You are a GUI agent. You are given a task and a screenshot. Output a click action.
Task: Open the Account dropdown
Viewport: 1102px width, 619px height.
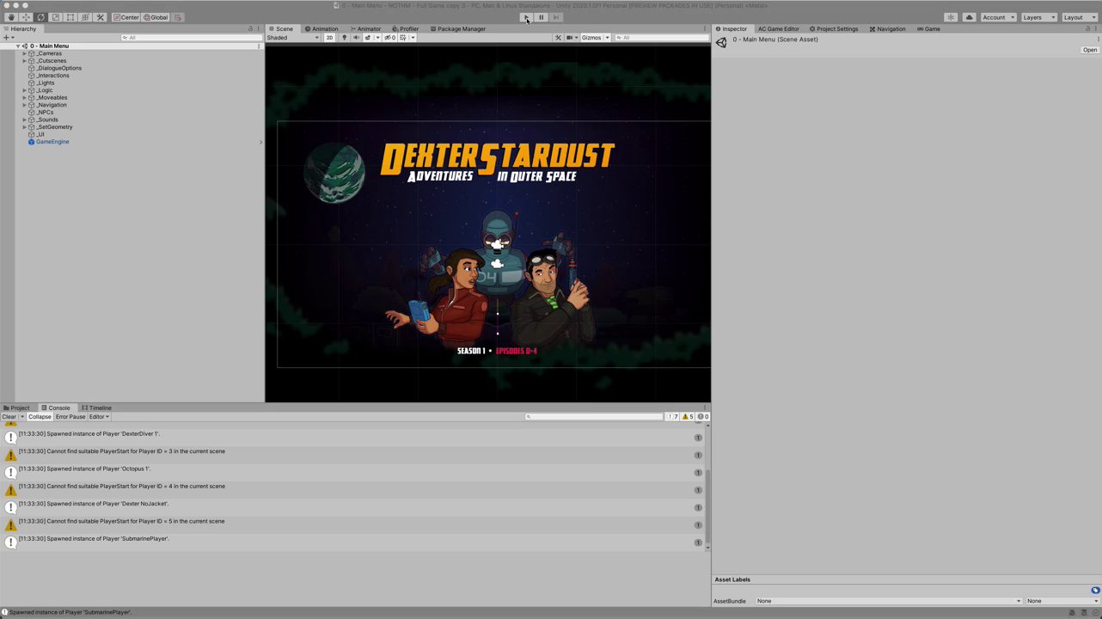(998, 17)
